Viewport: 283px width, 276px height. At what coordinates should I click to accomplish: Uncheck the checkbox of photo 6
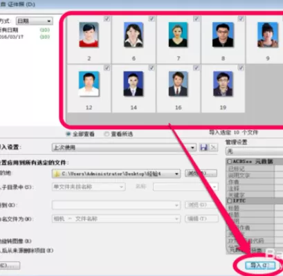pos(152,19)
